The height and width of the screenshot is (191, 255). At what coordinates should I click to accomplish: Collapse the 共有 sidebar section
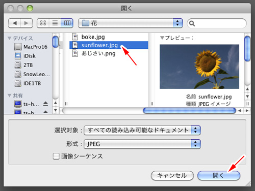pyautogui.click(x=10, y=95)
